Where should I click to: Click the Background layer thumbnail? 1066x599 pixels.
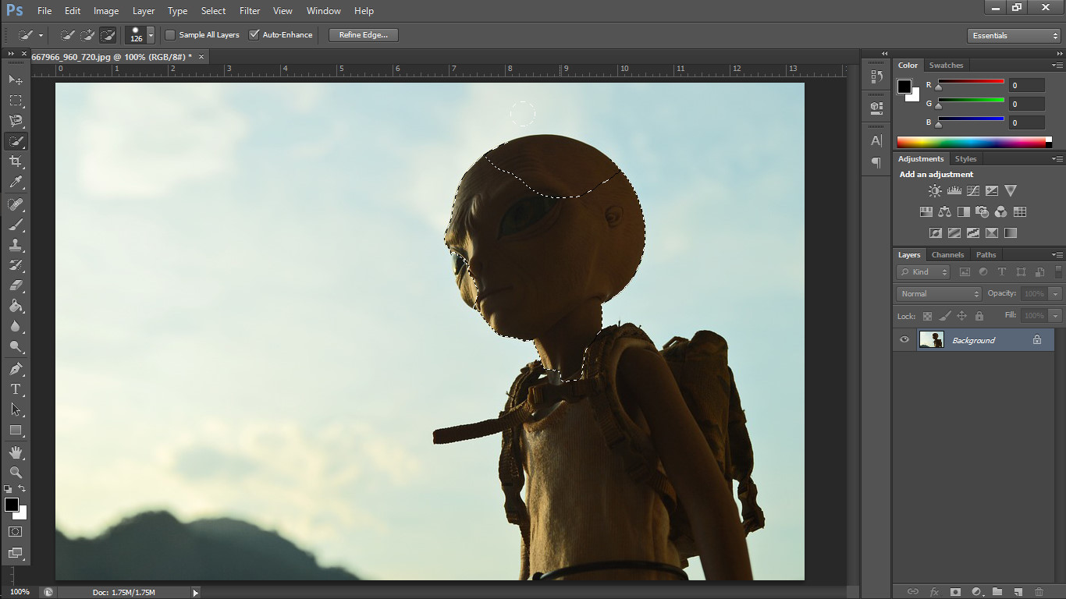(x=931, y=339)
